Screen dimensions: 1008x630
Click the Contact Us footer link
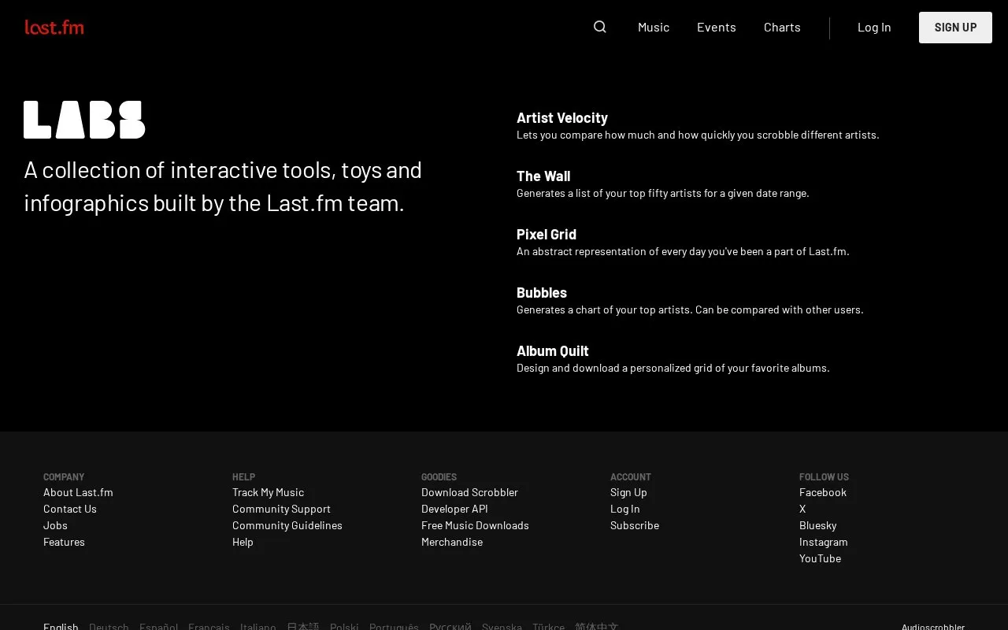point(70,509)
